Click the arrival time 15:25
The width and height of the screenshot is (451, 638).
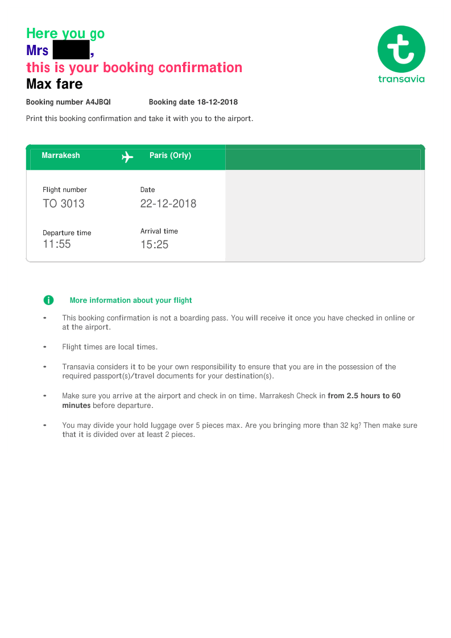click(x=155, y=245)
